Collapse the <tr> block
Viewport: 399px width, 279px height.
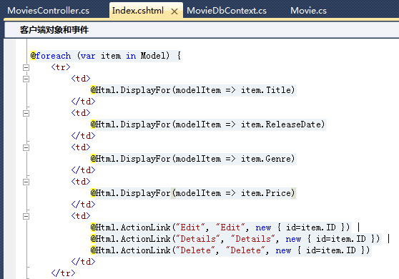coord(26,67)
